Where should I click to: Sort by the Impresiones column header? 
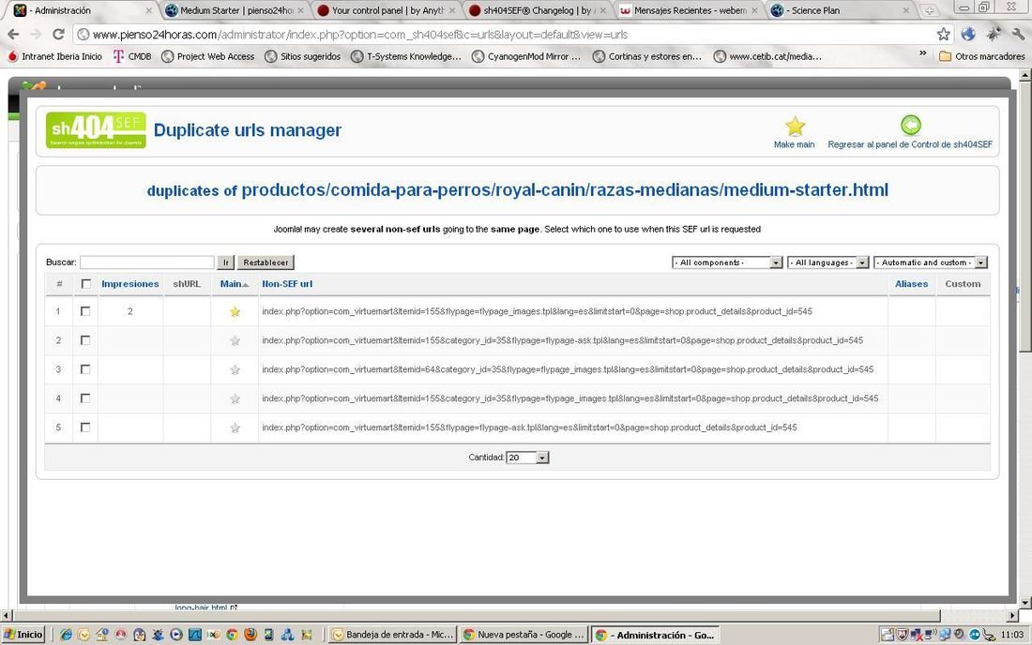(130, 284)
